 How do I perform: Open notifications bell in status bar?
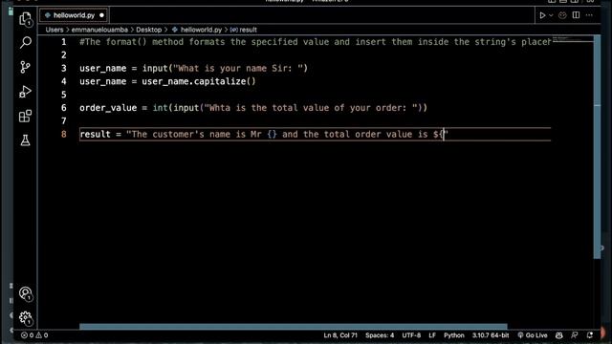(589, 335)
